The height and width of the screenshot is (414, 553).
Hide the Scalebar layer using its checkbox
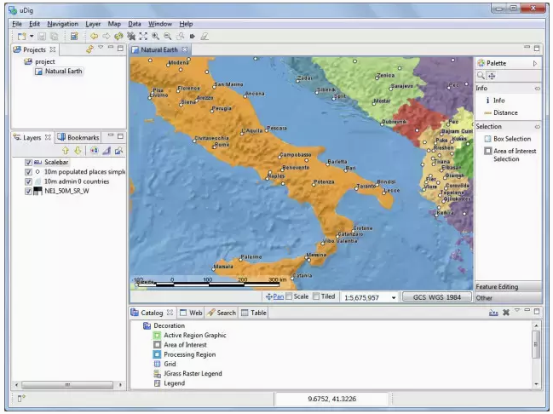pos(29,162)
